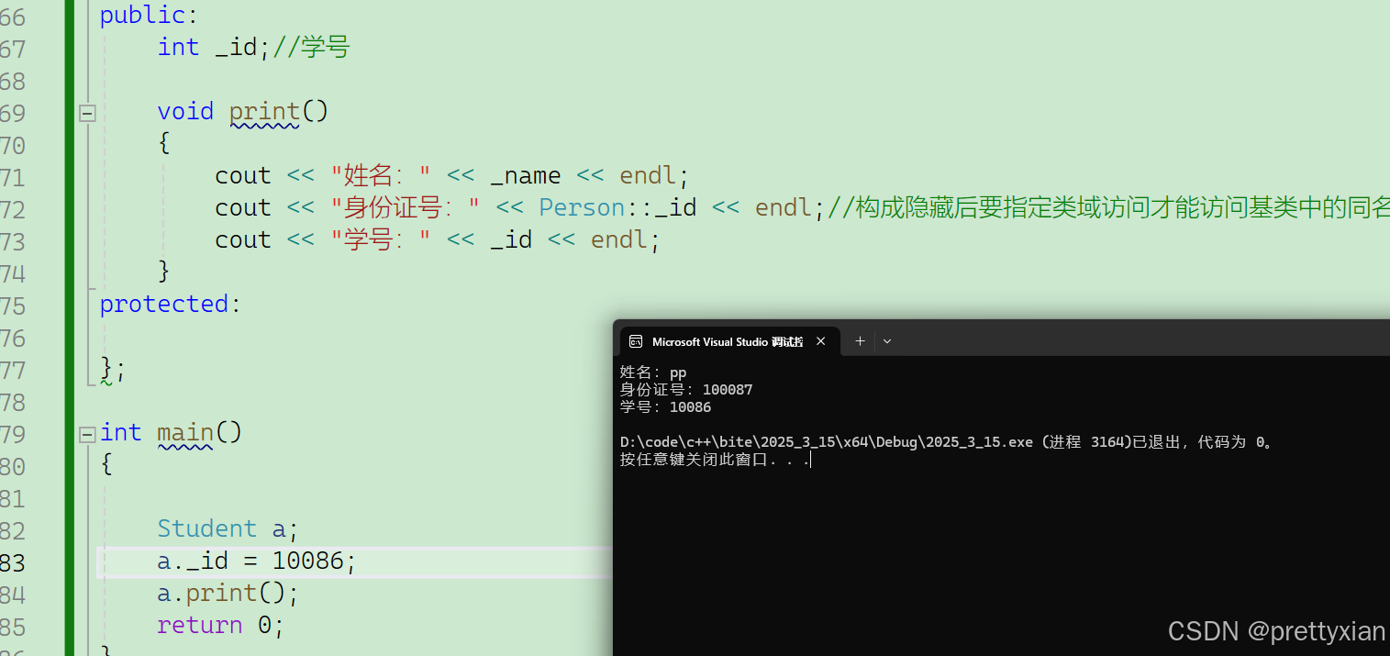This screenshot has height=656, width=1390.
Task: Click 'Person' in the Person::_id expression
Action: tap(582, 207)
